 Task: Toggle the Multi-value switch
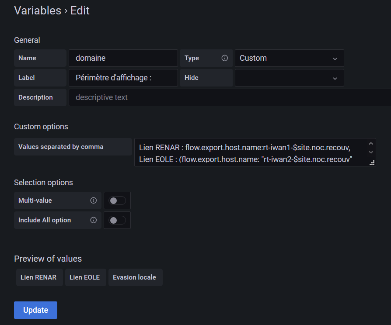117,201
